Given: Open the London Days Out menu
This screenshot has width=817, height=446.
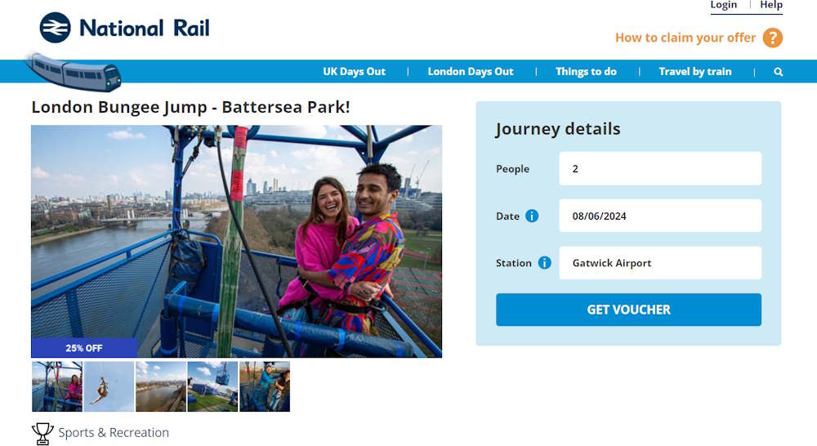Looking at the screenshot, I should (x=471, y=71).
